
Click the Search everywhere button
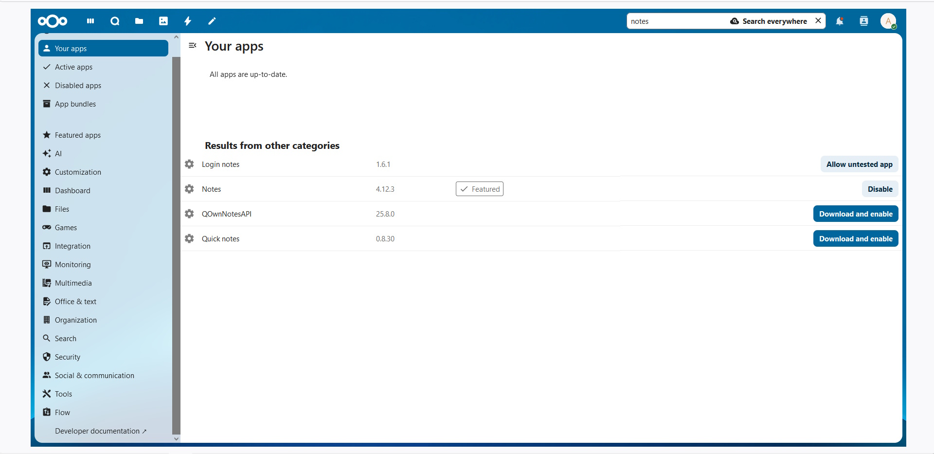click(x=769, y=21)
